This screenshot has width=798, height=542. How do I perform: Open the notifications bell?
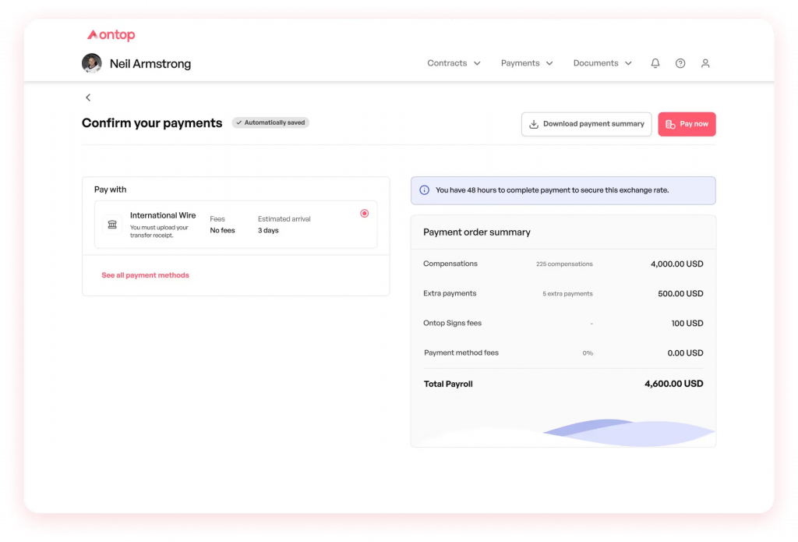click(655, 63)
